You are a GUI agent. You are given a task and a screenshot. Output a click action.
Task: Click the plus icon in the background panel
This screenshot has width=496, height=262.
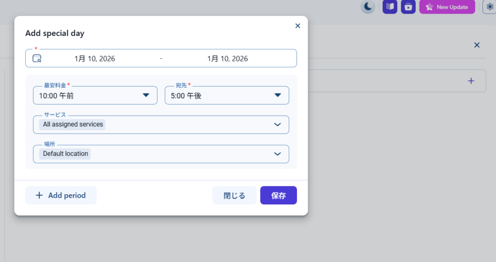tap(471, 81)
